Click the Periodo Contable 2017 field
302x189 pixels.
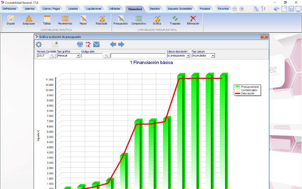point(43,56)
